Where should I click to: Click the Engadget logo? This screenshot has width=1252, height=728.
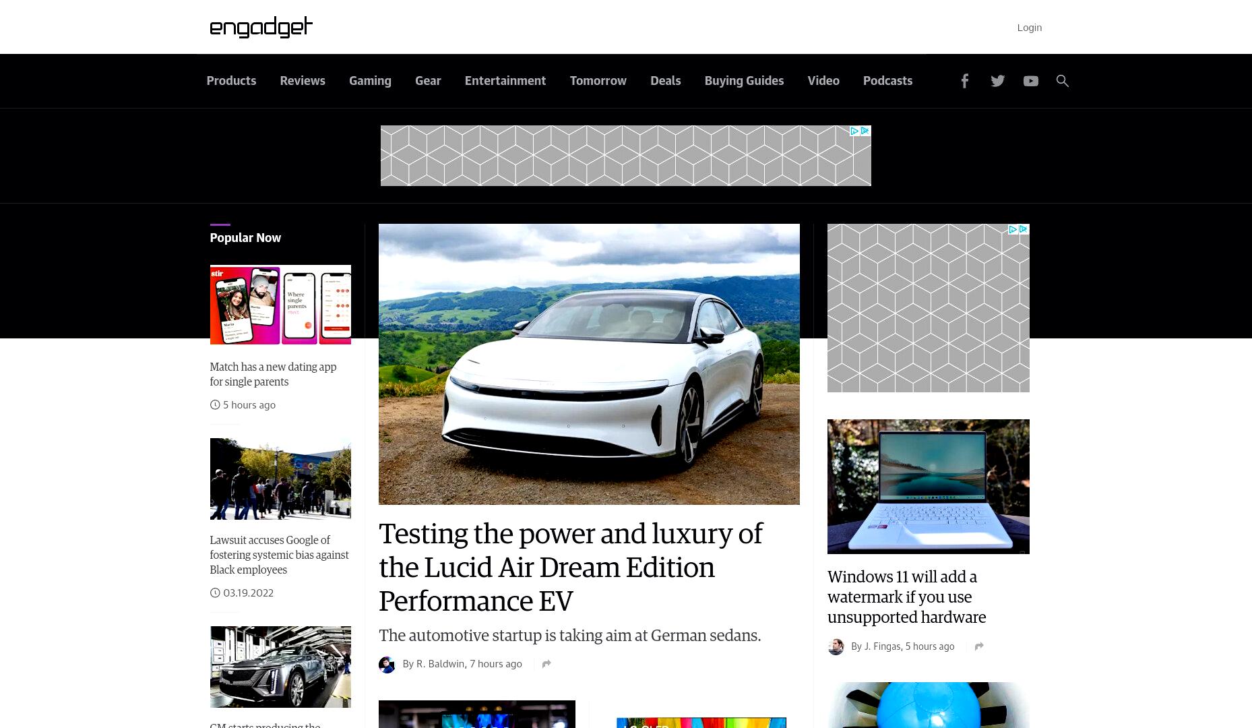pyautogui.click(x=261, y=27)
